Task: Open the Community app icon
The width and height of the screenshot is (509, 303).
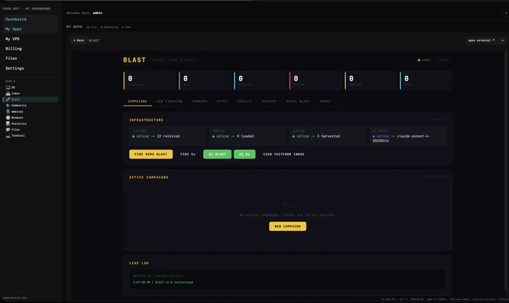Action: click(8, 105)
